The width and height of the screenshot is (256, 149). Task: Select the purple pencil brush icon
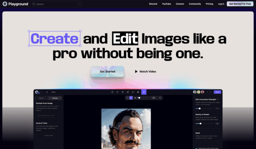(x=131, y=98)
